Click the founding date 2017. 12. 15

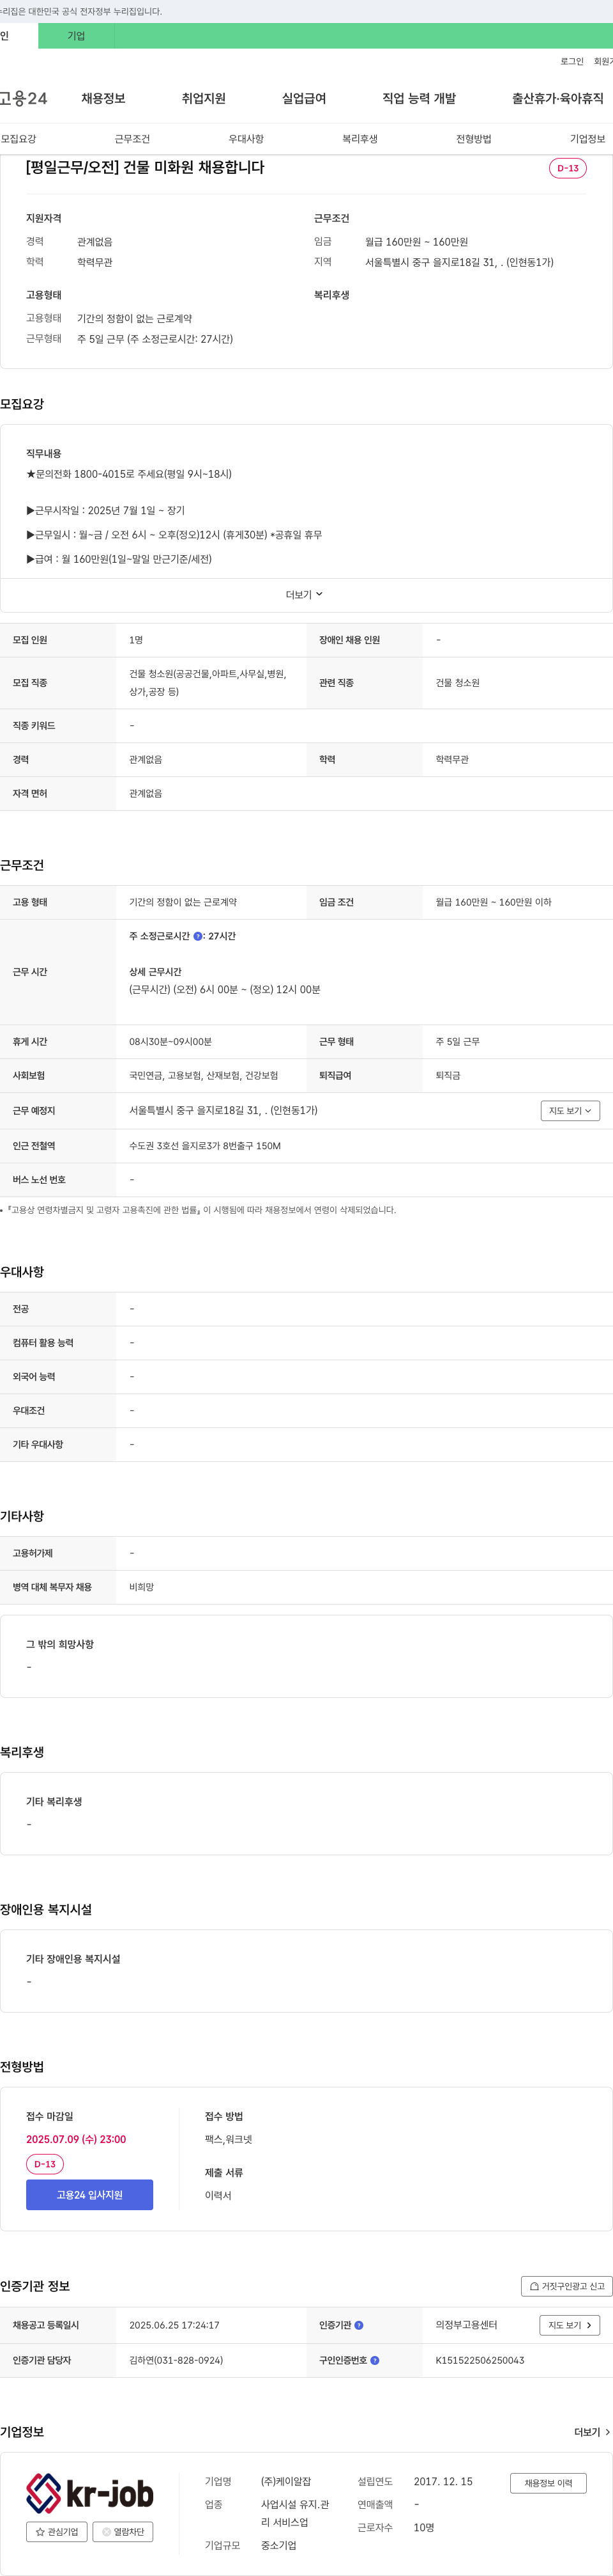pos(443,2481)
